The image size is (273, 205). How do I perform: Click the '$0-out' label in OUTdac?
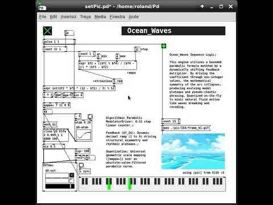click(51, 171)
